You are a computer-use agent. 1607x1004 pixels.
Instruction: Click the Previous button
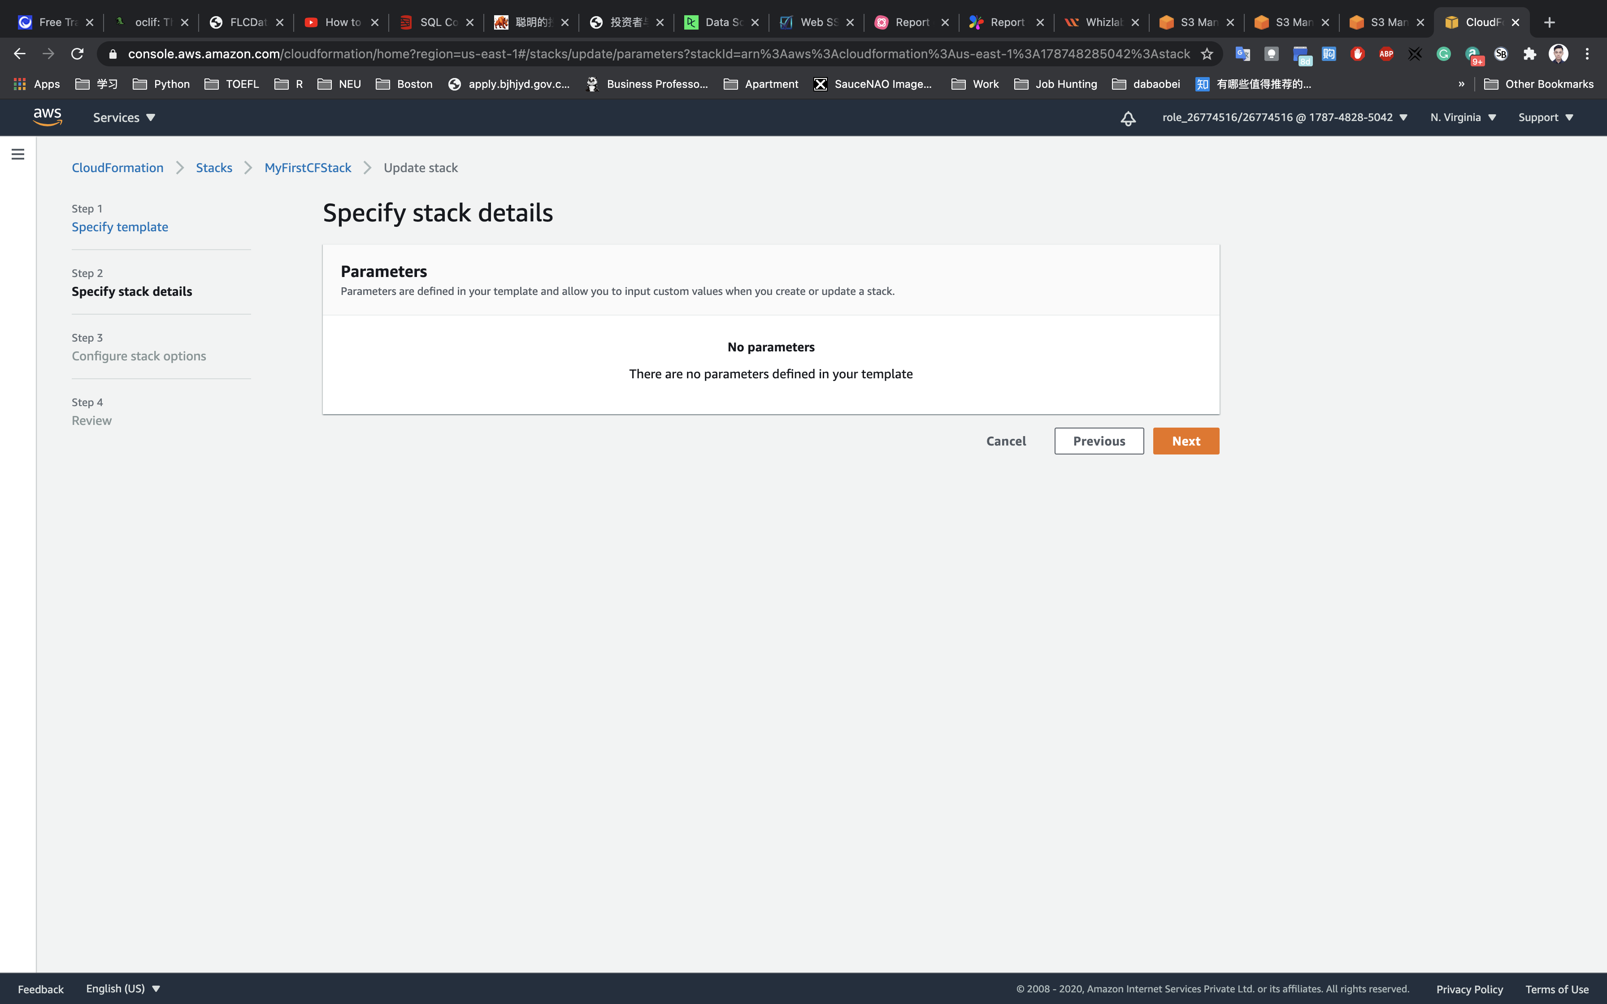tap(1099, 441)
